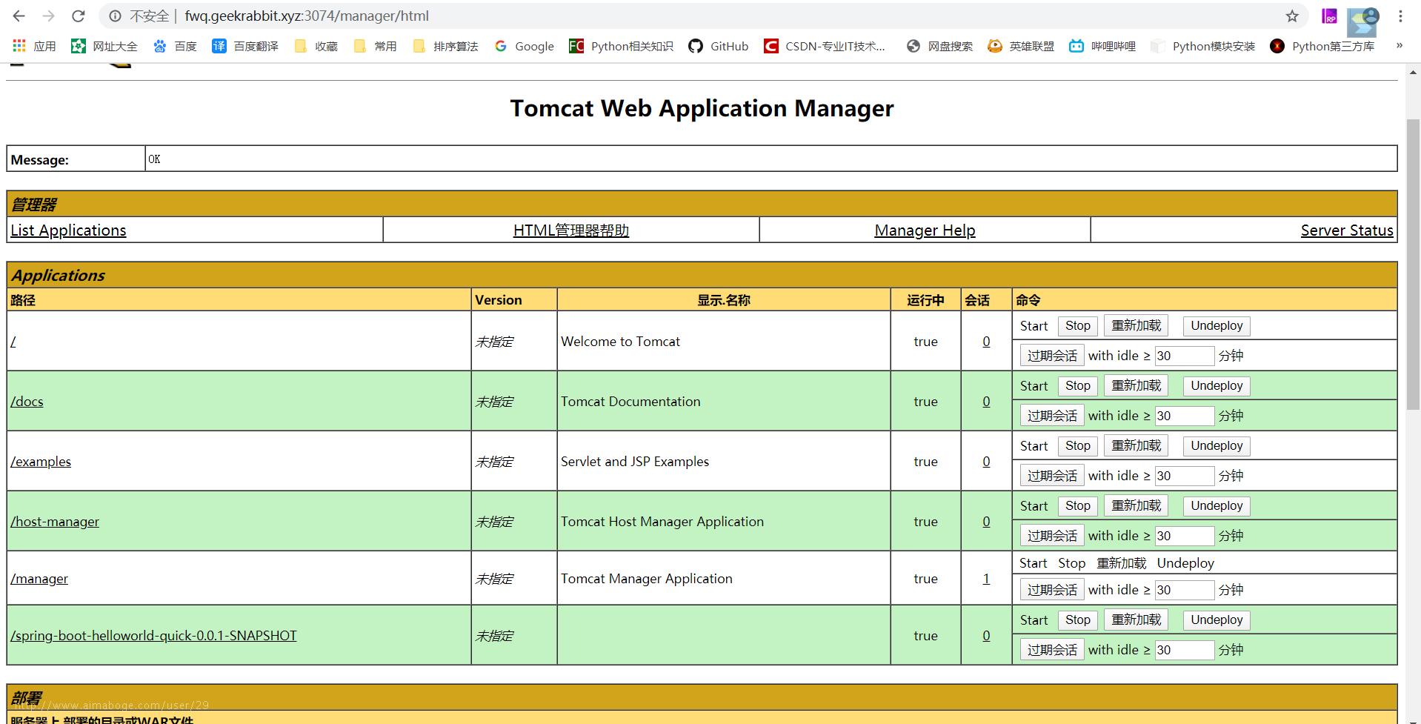Open the spring-boot-helloworld-quick SNAPSHOT link
This screenshot has height=724, width=1421.
153,636
